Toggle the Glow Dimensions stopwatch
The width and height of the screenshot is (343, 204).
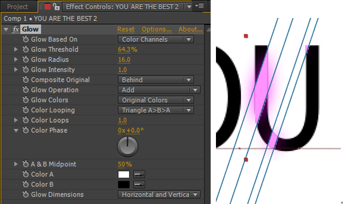[25, 194]
